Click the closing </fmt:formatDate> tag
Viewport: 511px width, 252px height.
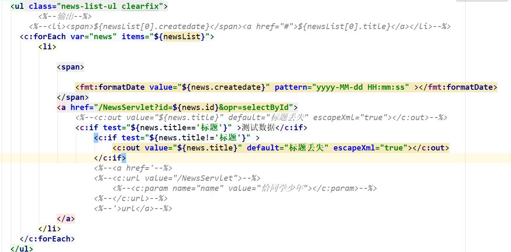click(459, 87)
